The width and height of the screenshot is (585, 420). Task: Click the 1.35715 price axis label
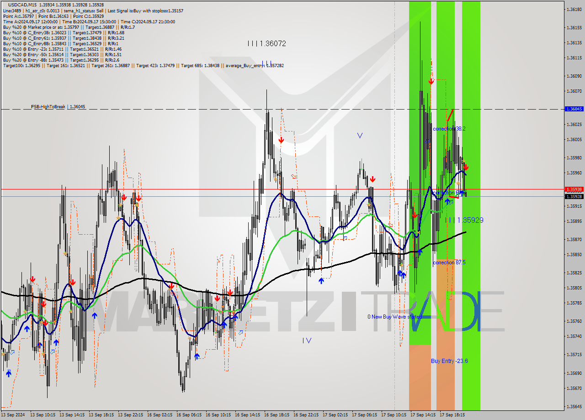(574, 354)
